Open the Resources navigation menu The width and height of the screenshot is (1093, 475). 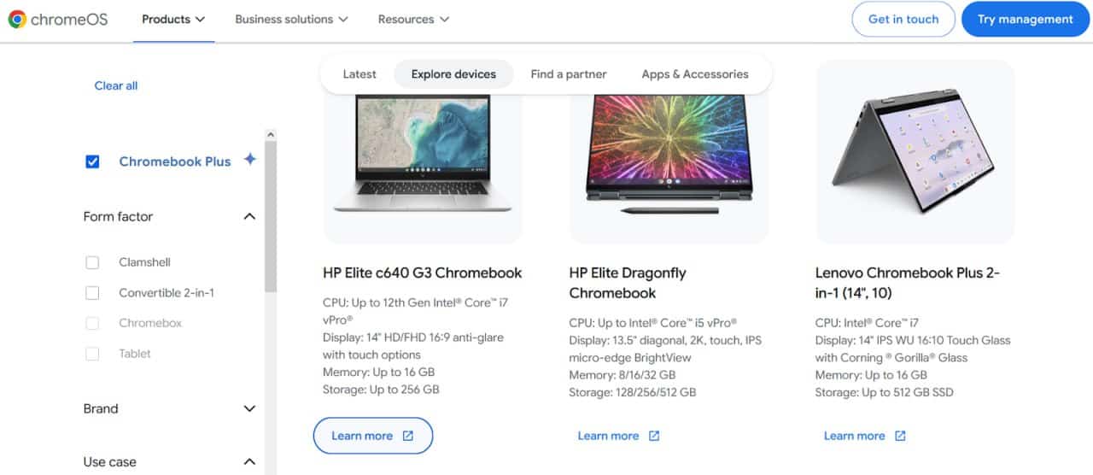coord(413,20)
